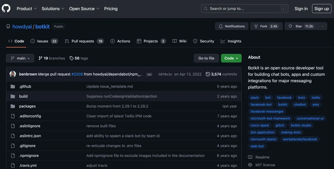The image size is (334, 169).
Task: Click the folder icon beside packages
Action: coord(13,106)
